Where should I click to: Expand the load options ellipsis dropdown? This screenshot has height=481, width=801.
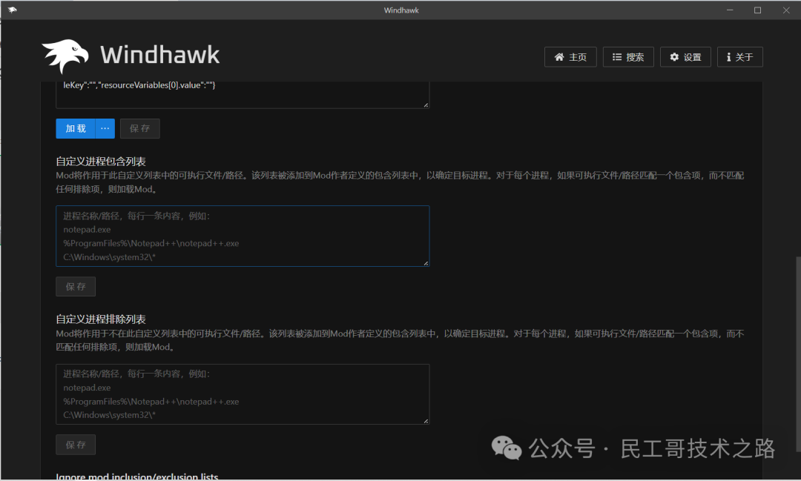point(105,129)
